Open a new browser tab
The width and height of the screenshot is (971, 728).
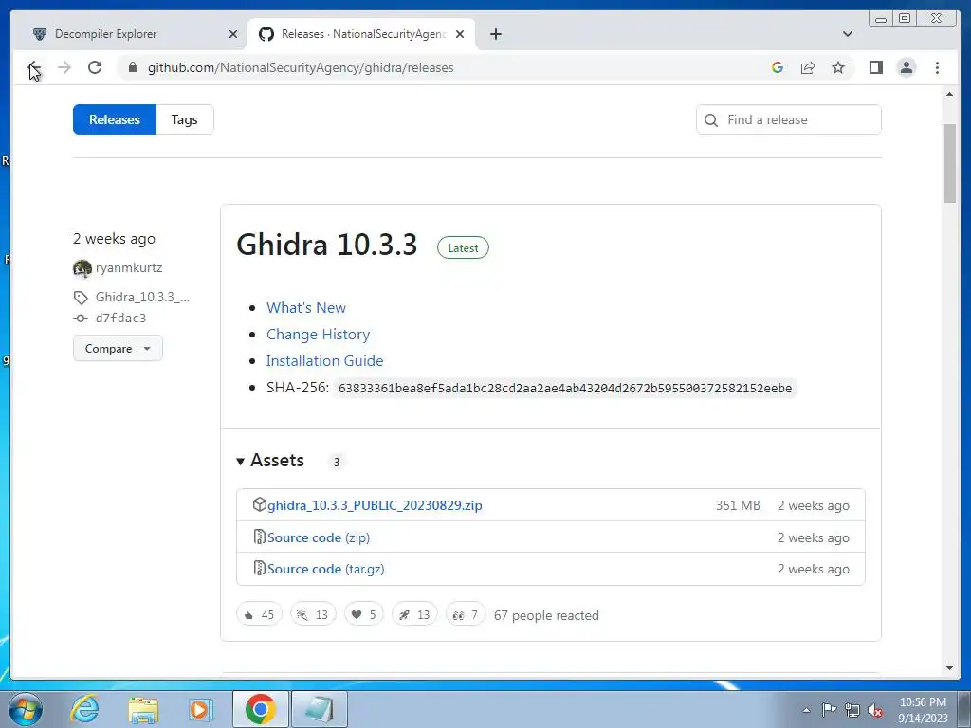coord(495,34)
